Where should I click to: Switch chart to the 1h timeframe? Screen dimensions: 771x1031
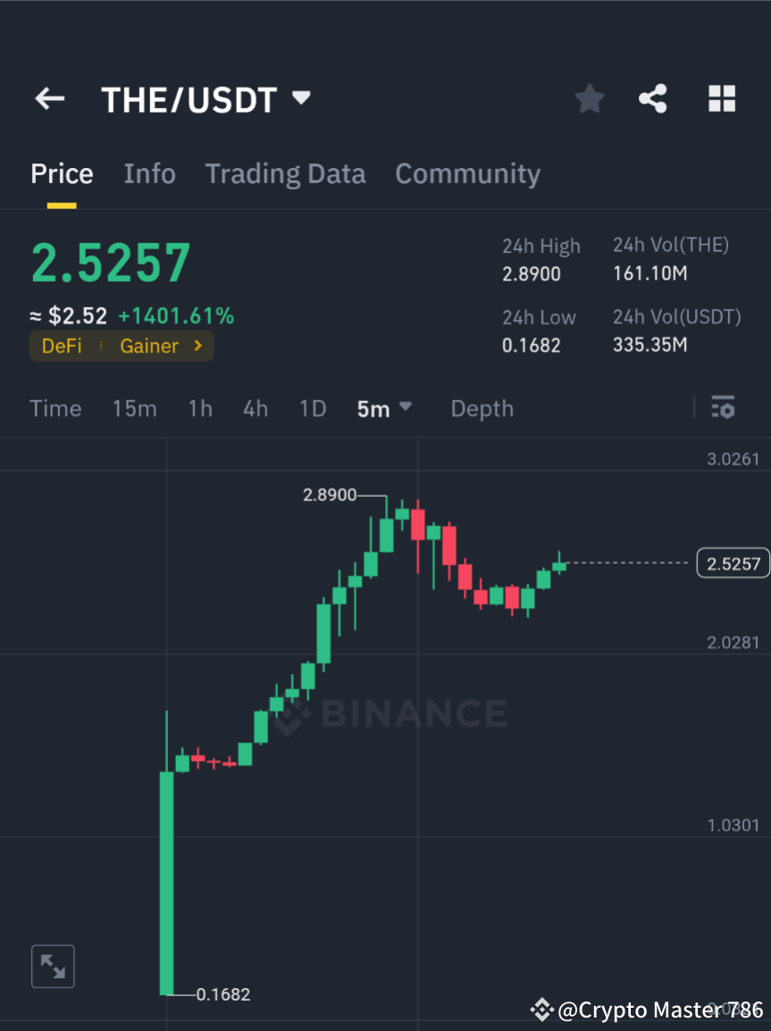199,408
